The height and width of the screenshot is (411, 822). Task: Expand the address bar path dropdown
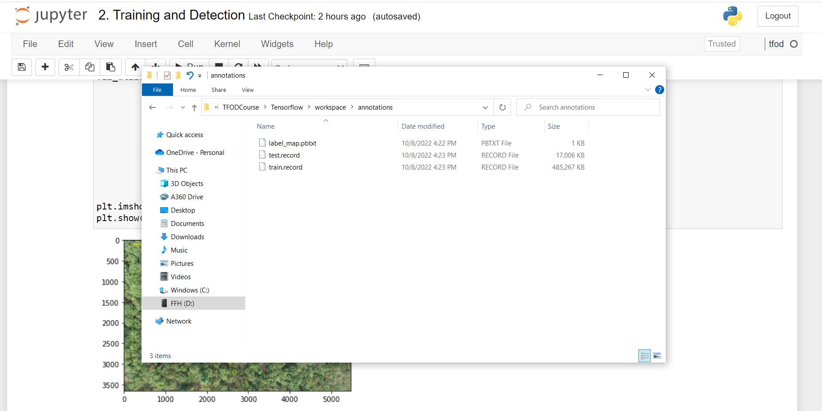(485, 107)
